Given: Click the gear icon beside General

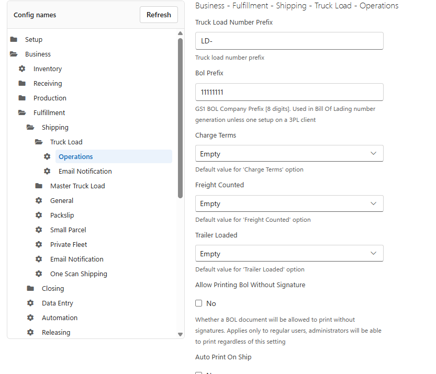Looking at the screenshot, I should [39, 201].
